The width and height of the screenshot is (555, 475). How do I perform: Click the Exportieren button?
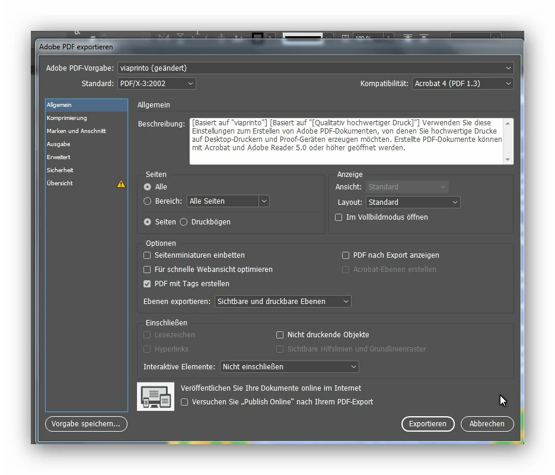pyautogui.click(x=428, y=424)
